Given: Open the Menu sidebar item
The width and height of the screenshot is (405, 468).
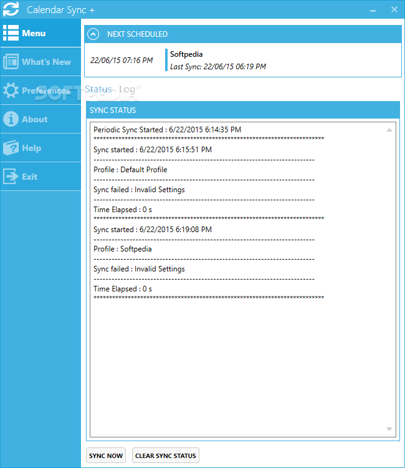Looking at the screenshot, I should 40,33.
